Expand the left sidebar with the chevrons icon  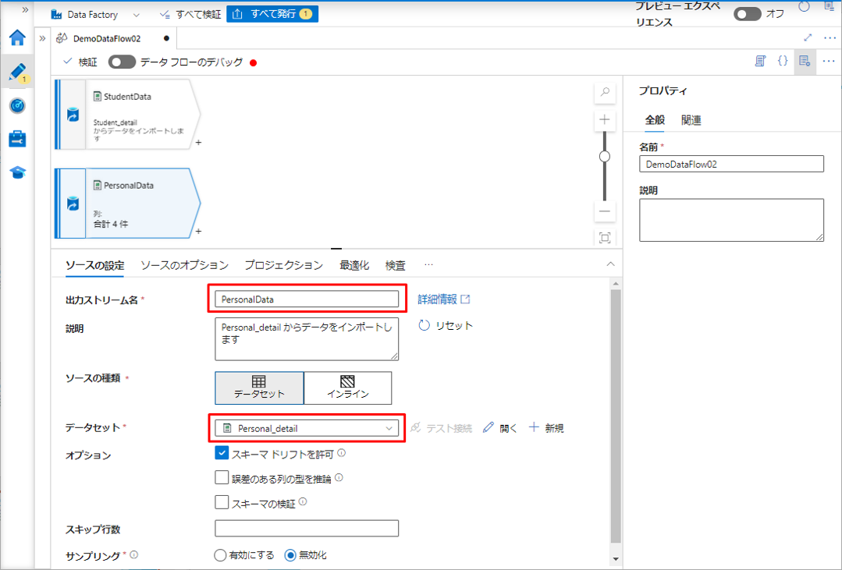[x=25, y=9]
